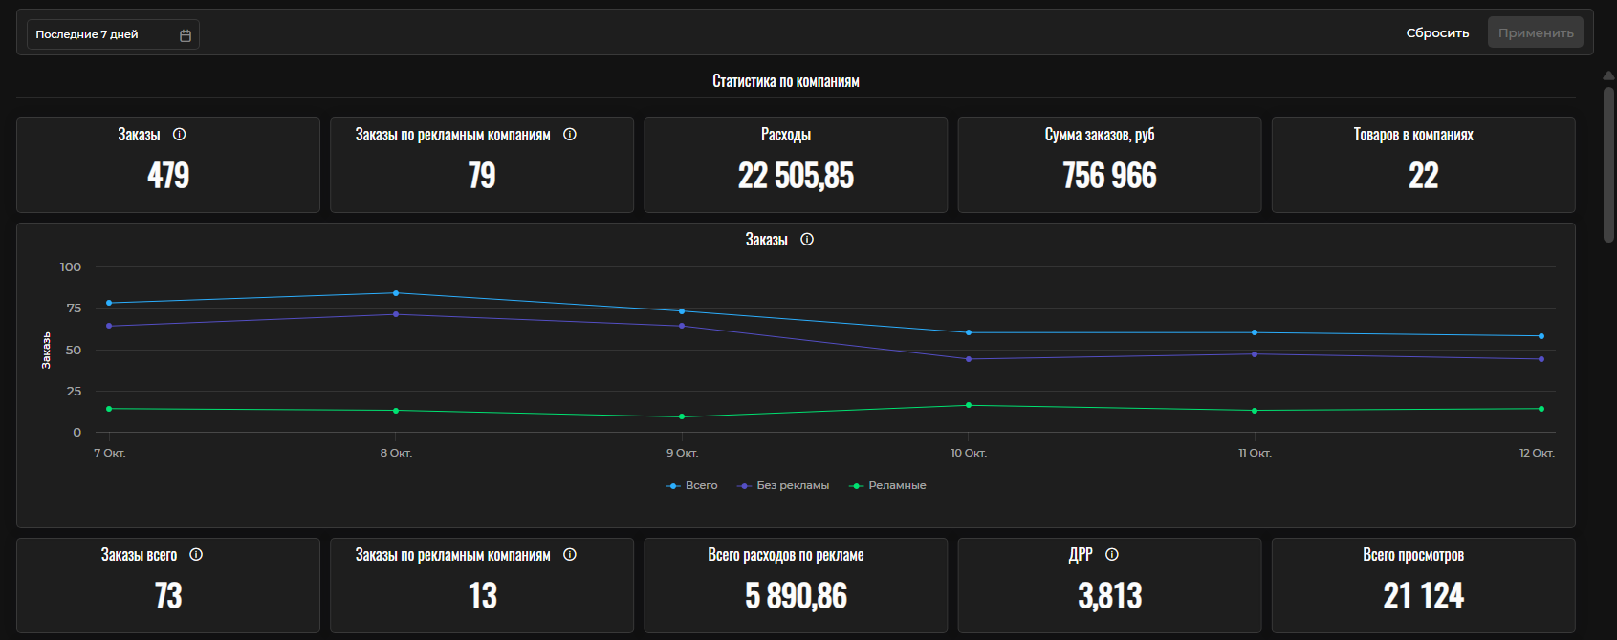
Task: Click Без рекламы data point at 11 Окт.
Action: click(x=1254, y=354)
